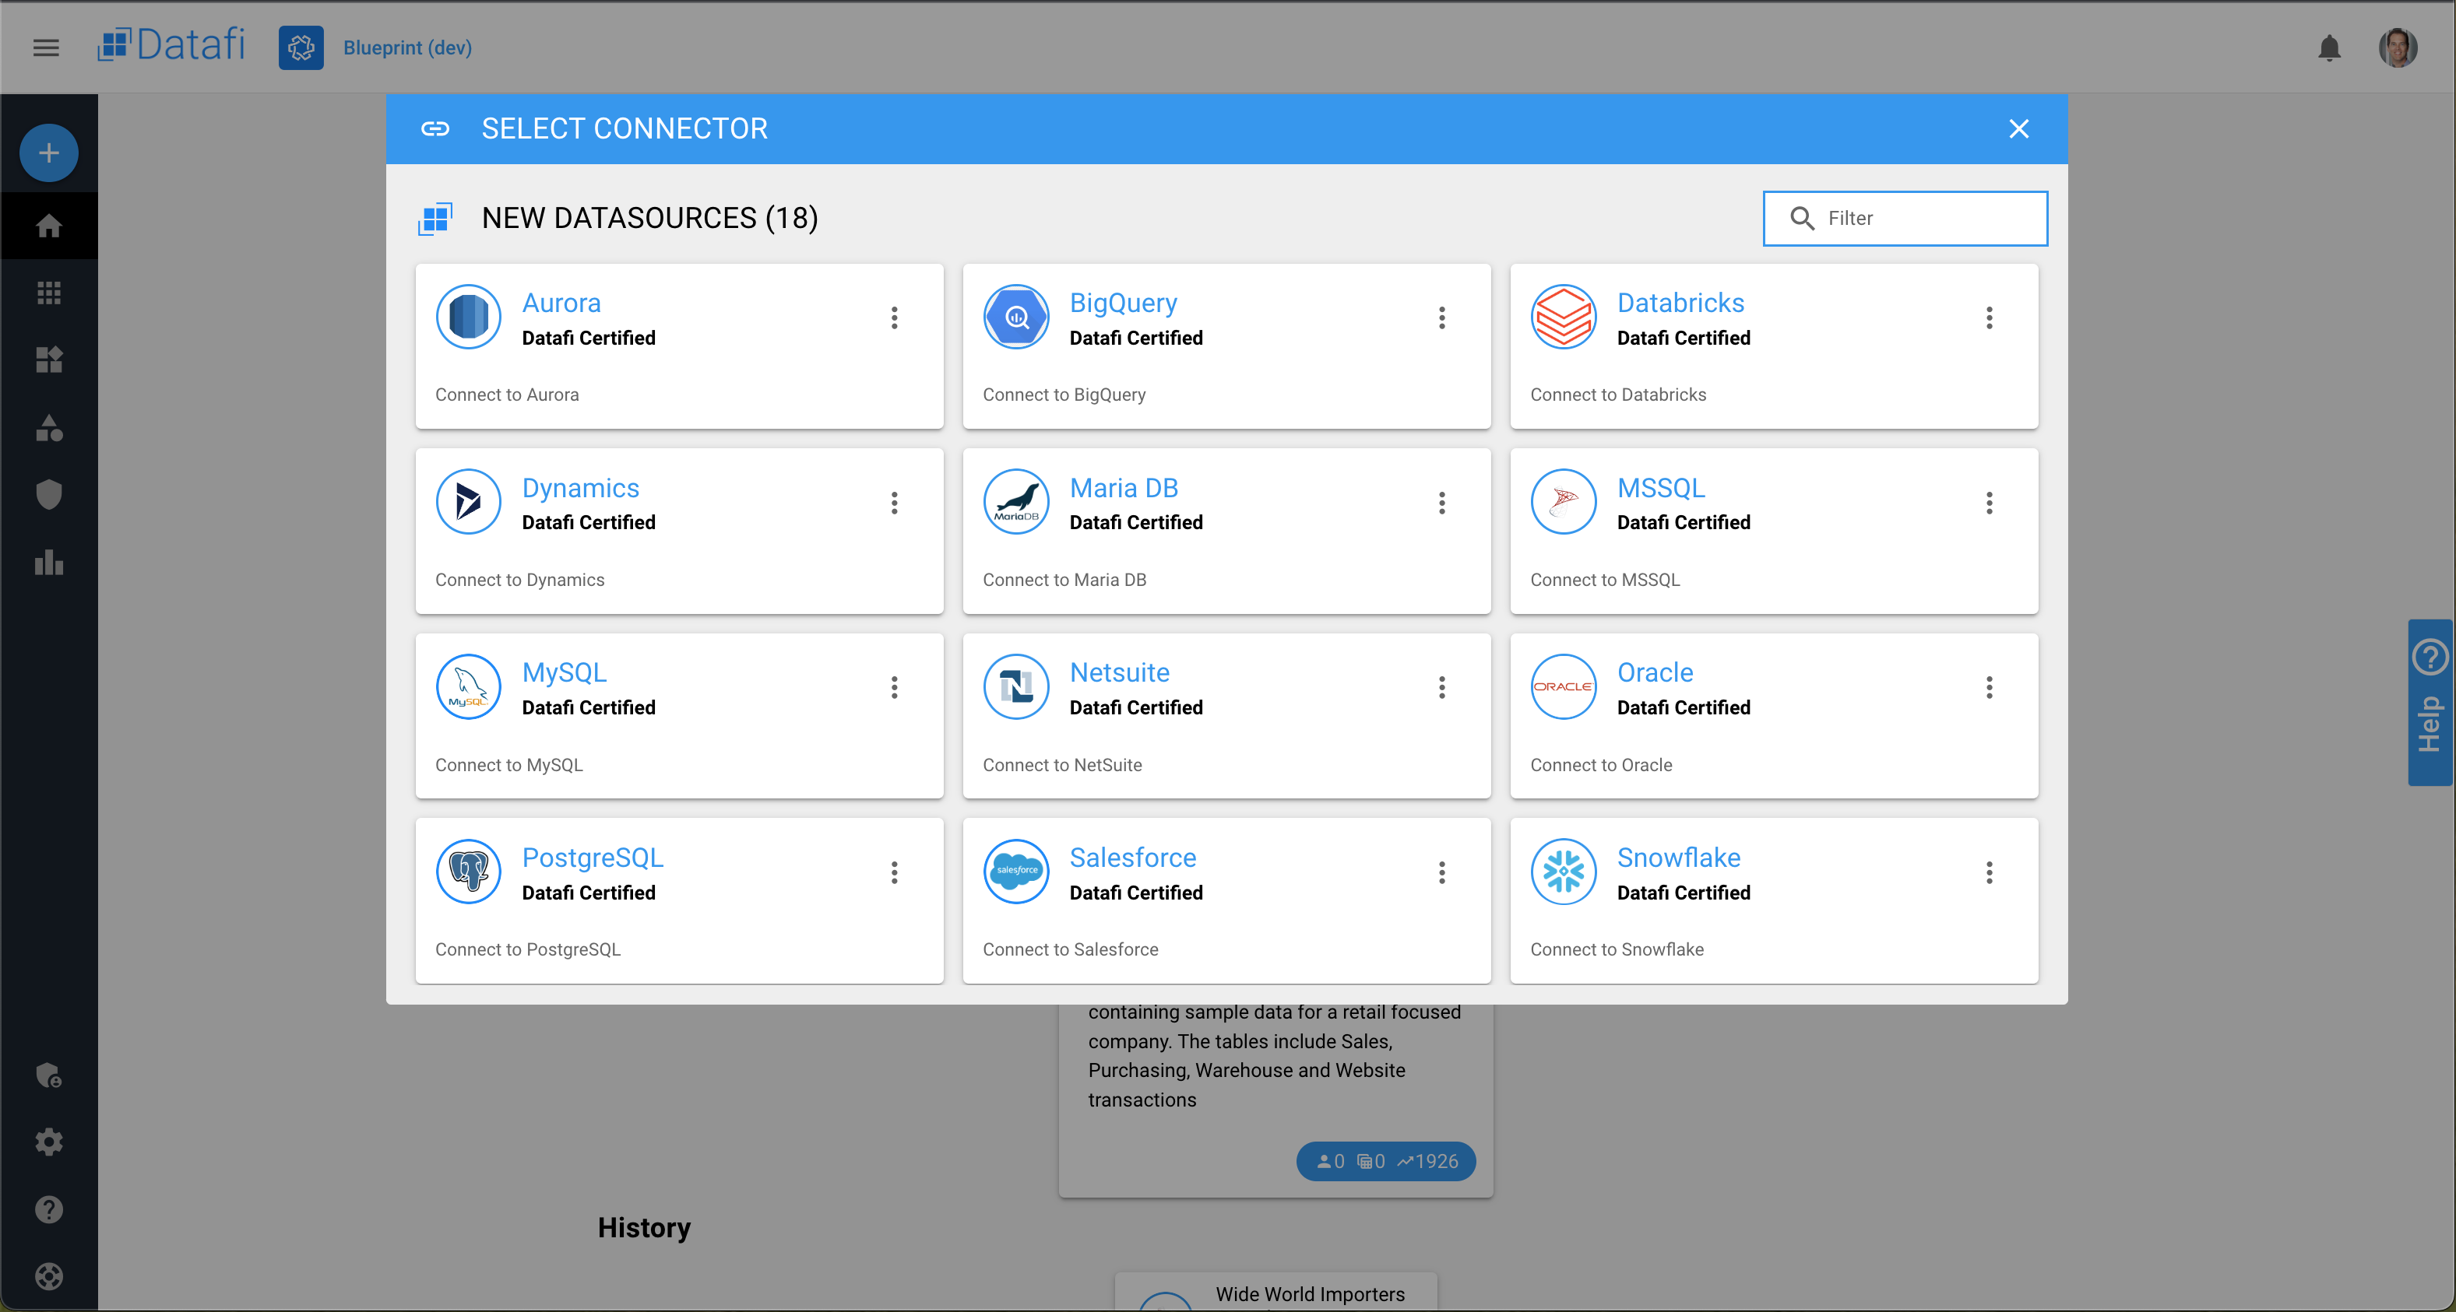Viewport: 2456px width, 1312px height.
Task: Click the PostgreSQL elephant logo icon
Action: click(468, 871)
